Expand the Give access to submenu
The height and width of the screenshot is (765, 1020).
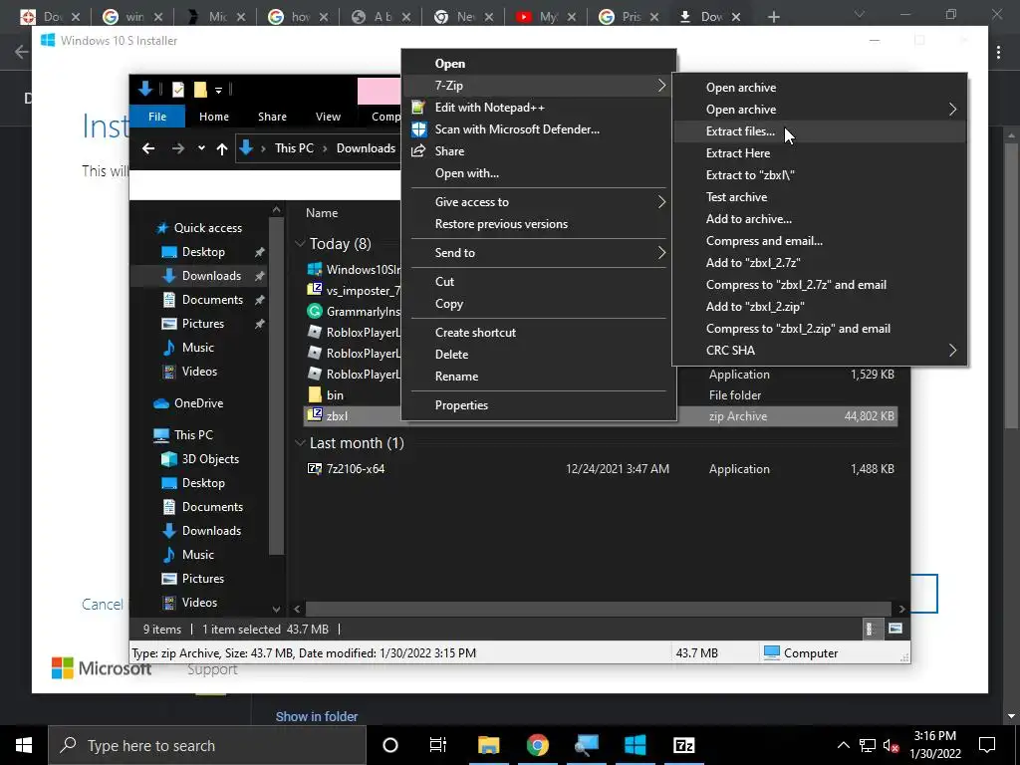point(661,201)
